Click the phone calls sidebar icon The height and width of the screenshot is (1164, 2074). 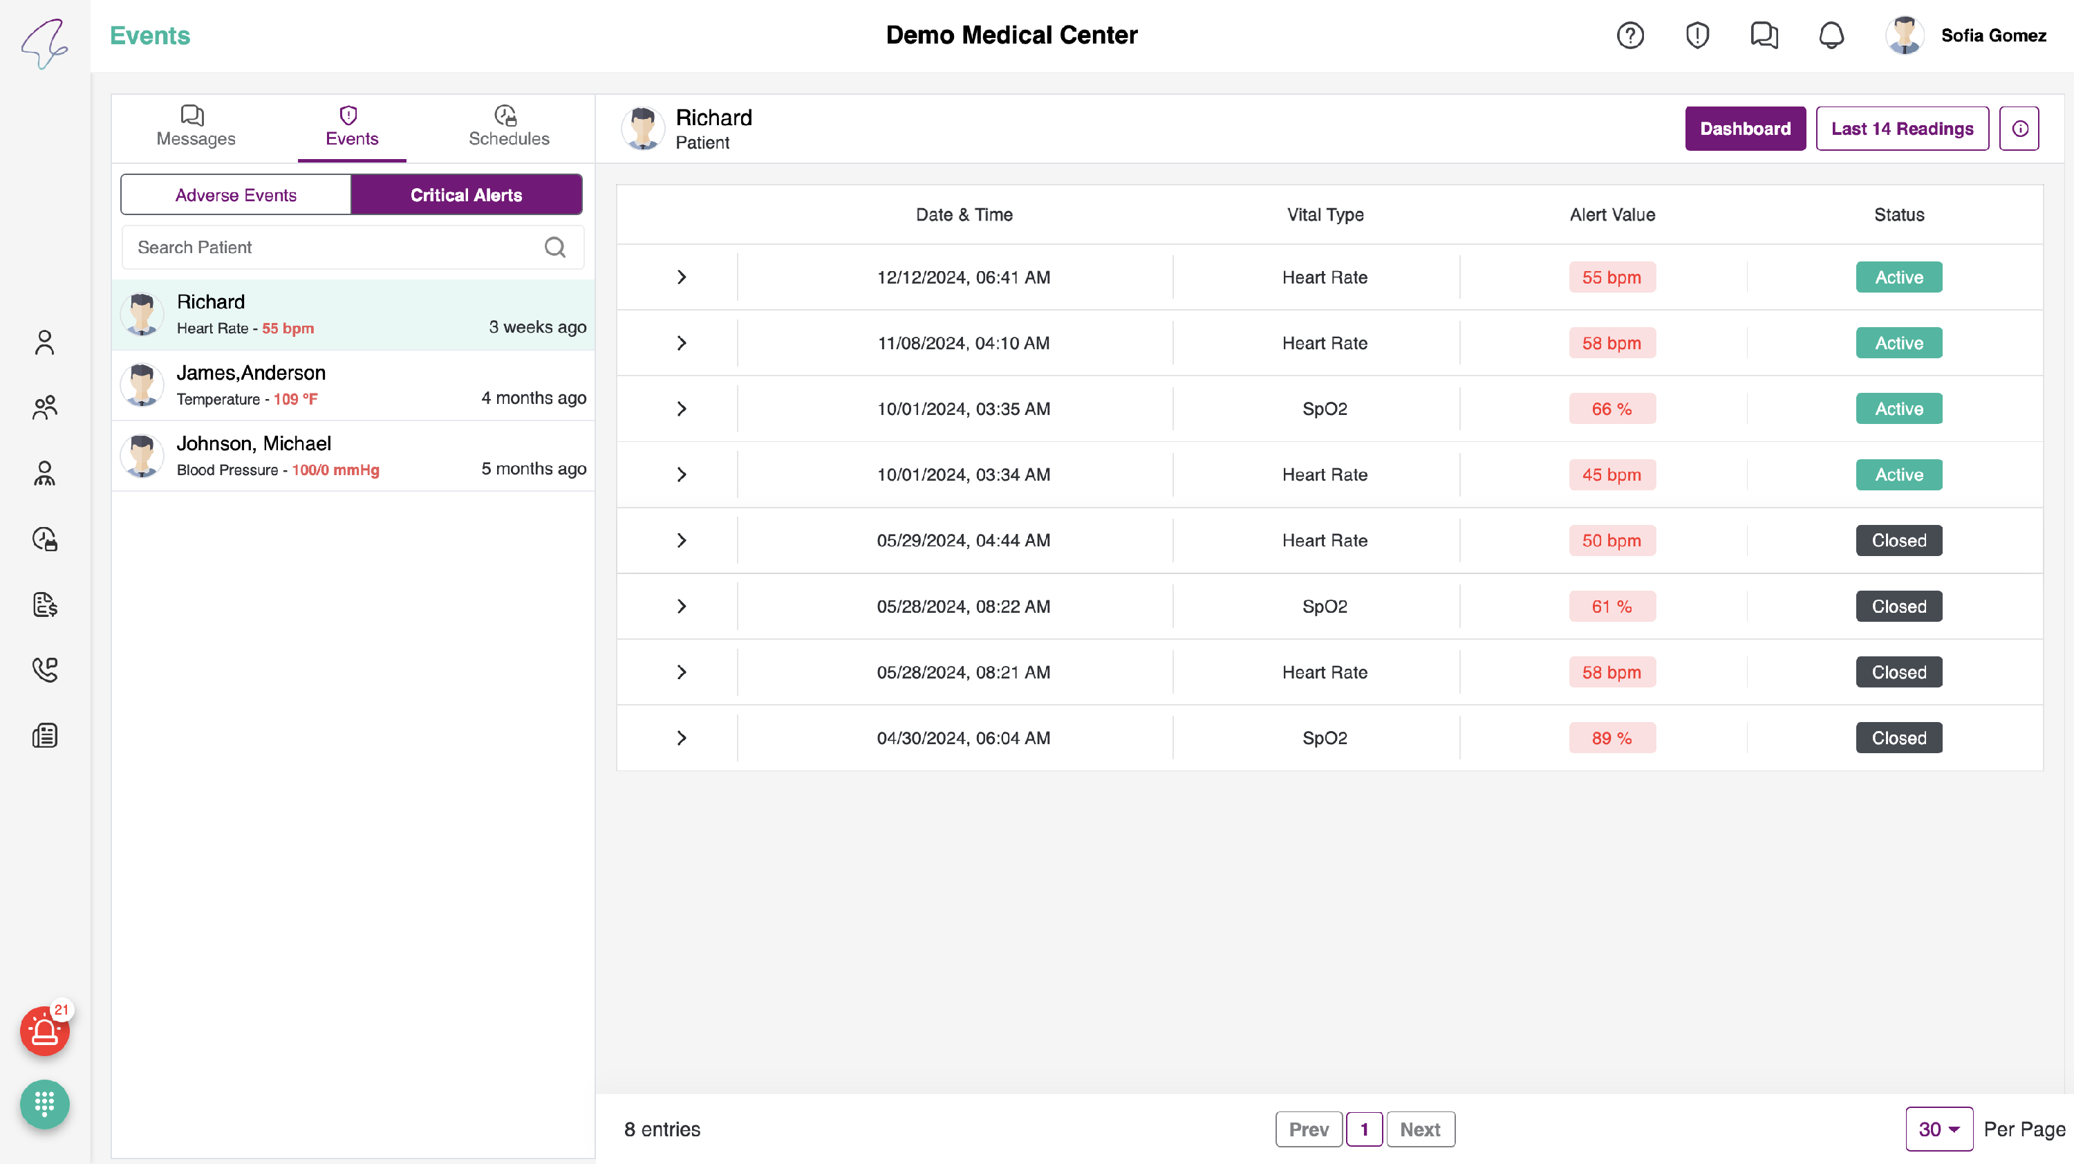(44, 669)
